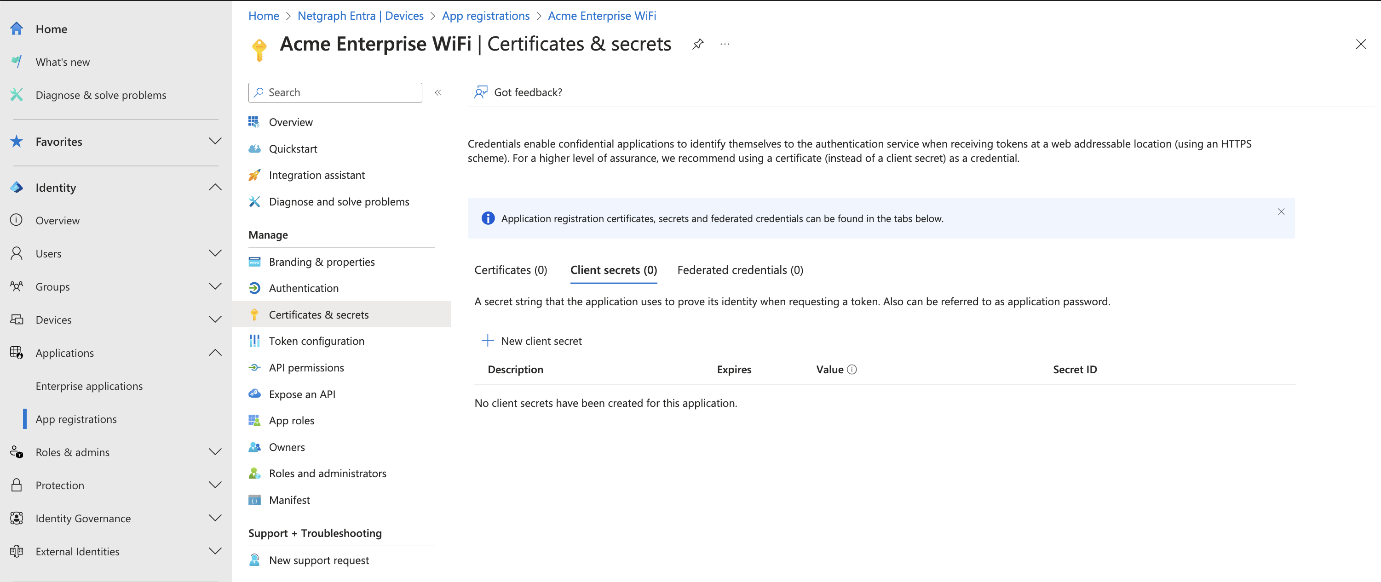Collapse the resource menu with double chevron
Viewport: 1381px width, 582px height.
438,92
